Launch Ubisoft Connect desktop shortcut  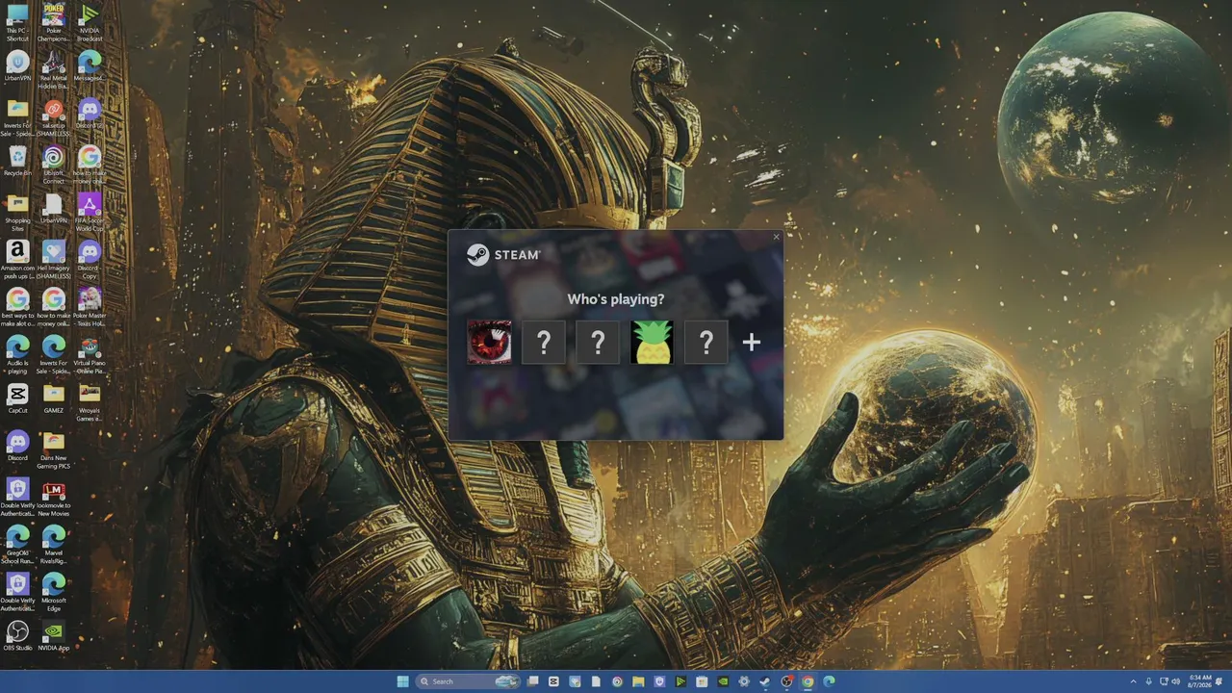(54, 165)
